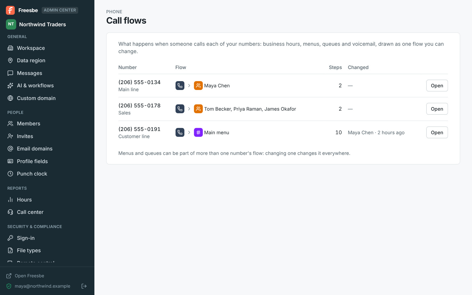
Task: Click the phone icon in Main line row
Action: (x=180, y=86)
